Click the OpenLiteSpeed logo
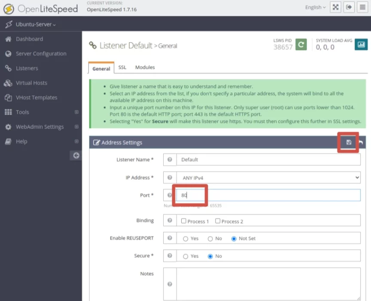371x301 pixels. coord(40,9)
